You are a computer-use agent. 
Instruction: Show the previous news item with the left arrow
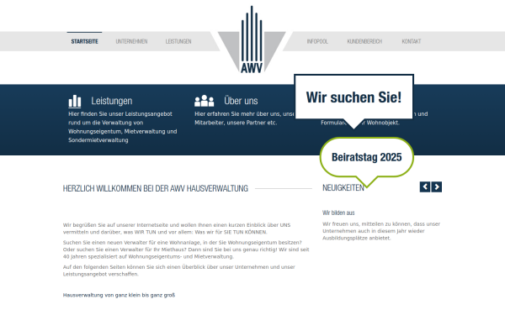point(425,186)
